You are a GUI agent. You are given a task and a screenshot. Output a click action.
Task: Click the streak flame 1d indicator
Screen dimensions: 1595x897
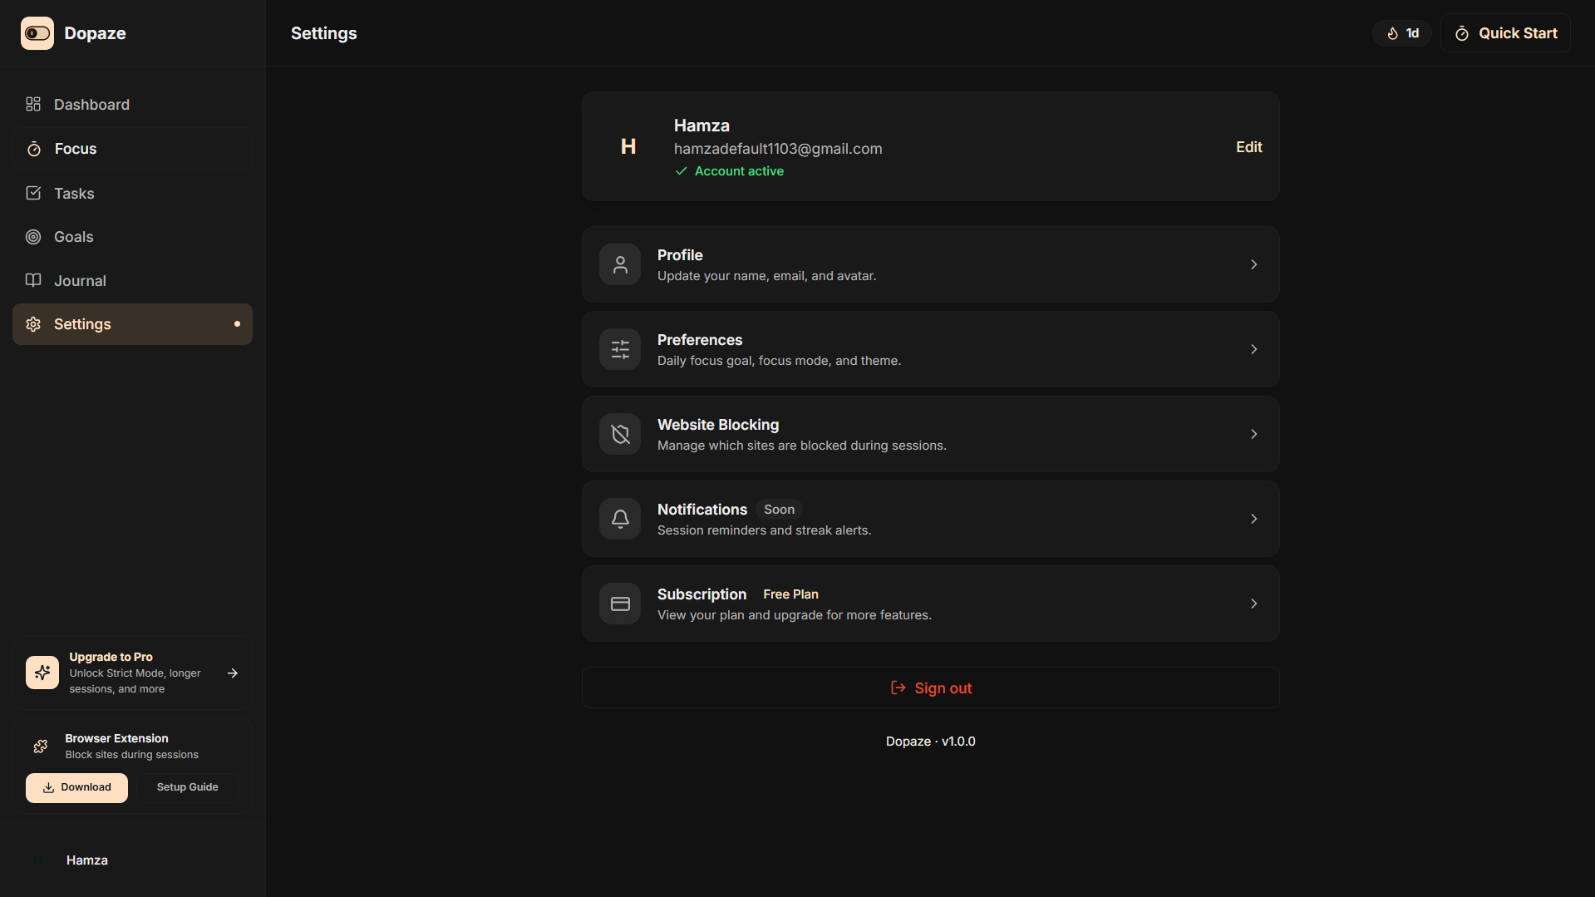coord(1402,33)
